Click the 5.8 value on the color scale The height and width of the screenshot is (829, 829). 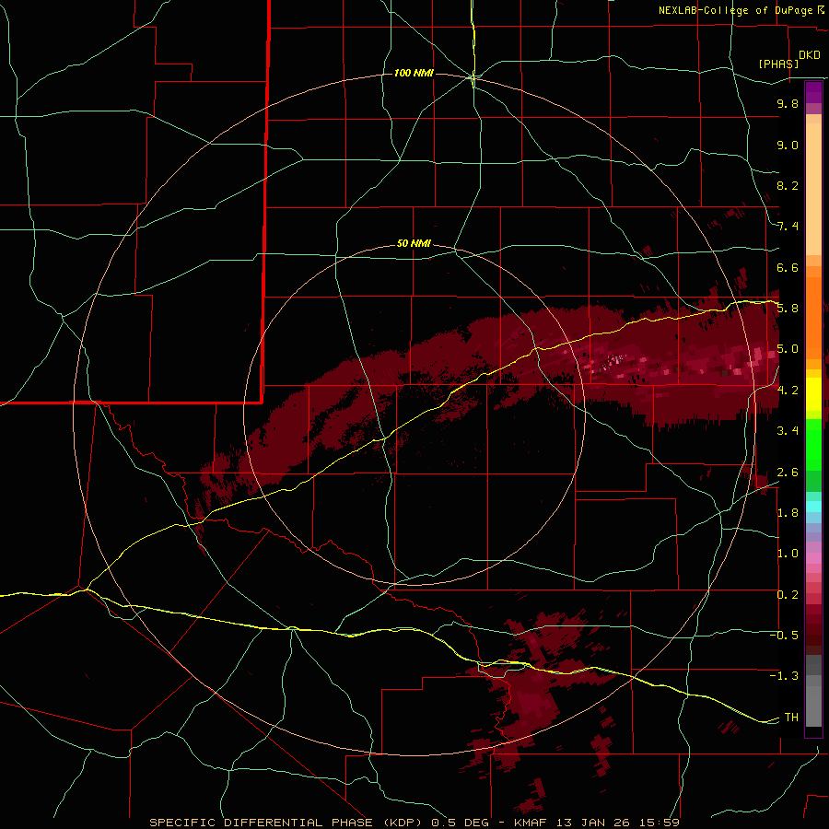pos(788,309)
